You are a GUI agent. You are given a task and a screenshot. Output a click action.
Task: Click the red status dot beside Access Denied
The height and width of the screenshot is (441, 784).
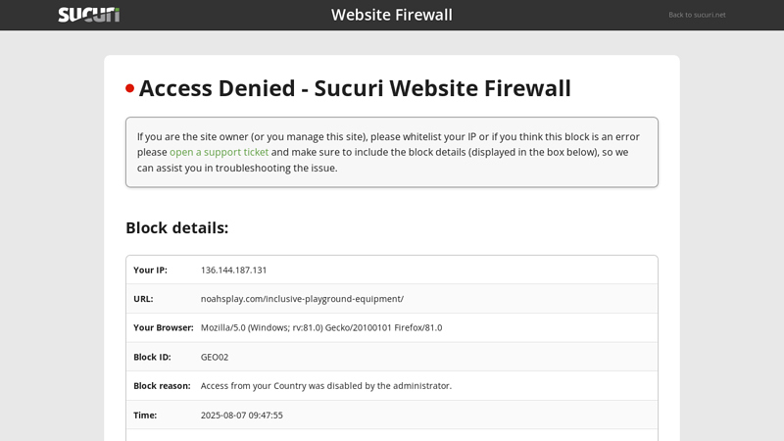click(130, 88)
